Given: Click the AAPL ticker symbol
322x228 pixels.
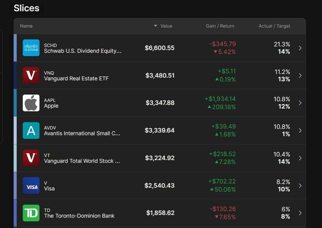Looking at the screenshot, I should point(50,100).
